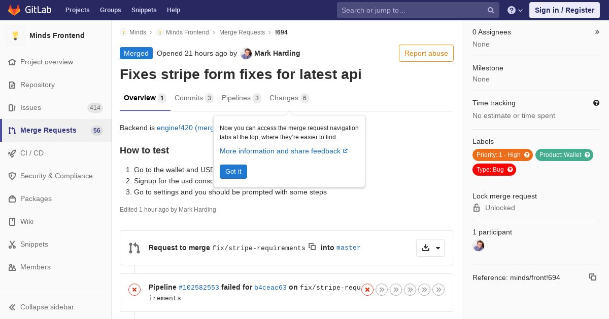This screenshot has height=319, width=609.
Task: Dismiss popover with Got it button
Action: coord(233,172)
